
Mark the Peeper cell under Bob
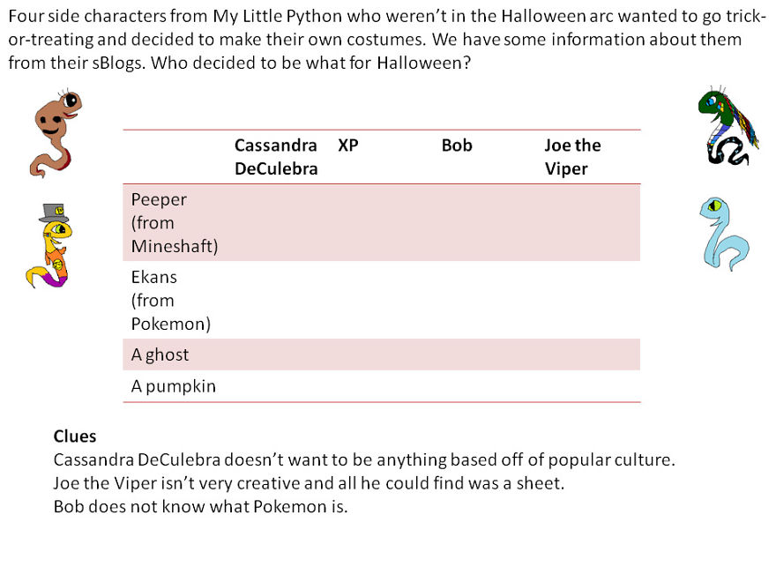coord(486,223)
